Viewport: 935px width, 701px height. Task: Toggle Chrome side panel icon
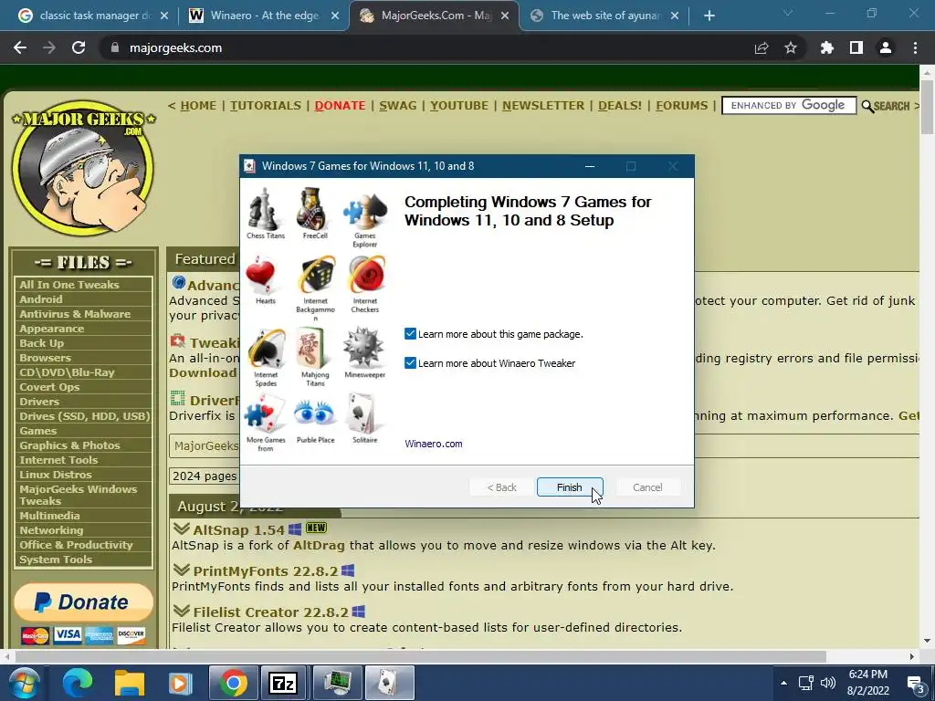tap(856, 47)
